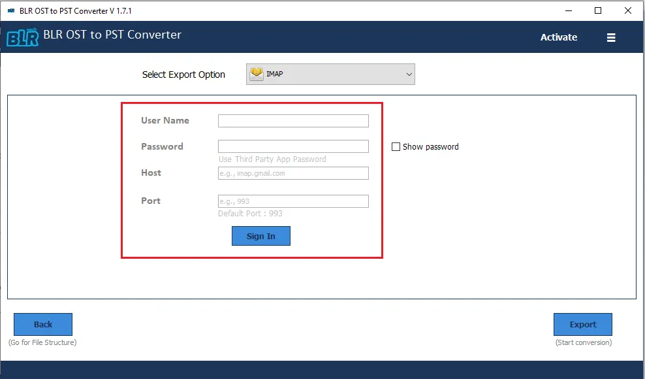645x379 pixels.
Task: Enable the Show password checkbox
Action: point(396,146)
